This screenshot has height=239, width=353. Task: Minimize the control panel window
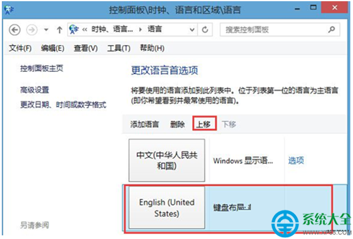(x=297, y=9)
